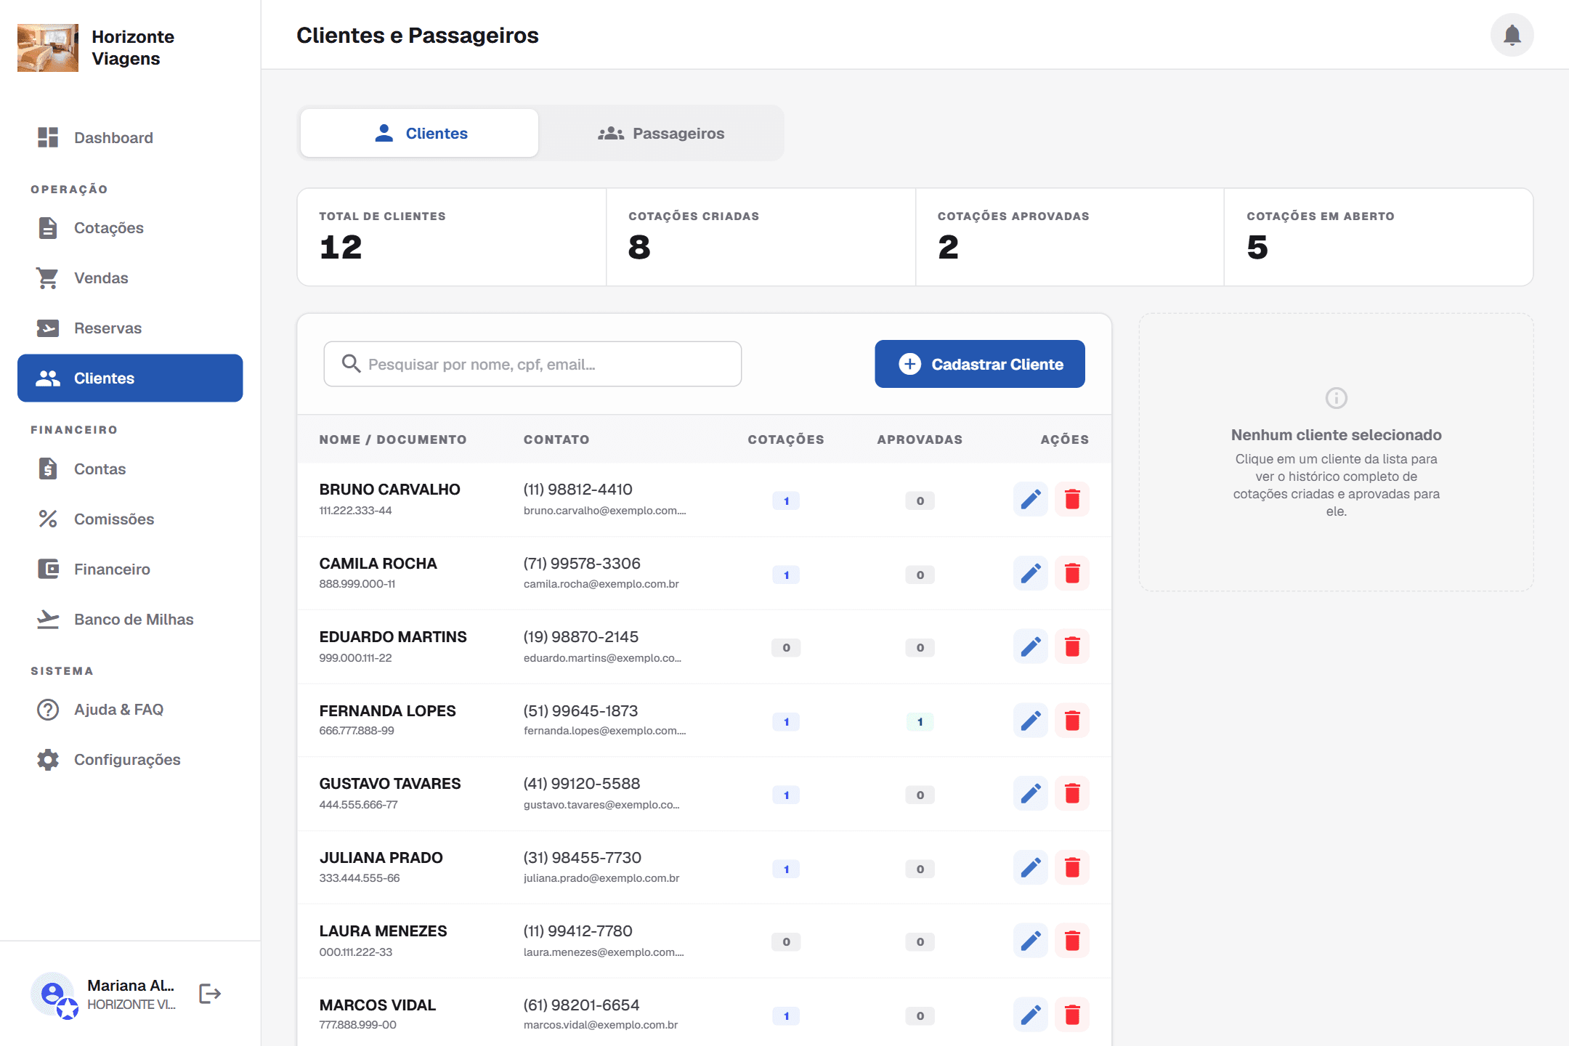1569x1046 pixels.
Task: Open Configurações in sidebar
Action: click(x=130, y=760)
